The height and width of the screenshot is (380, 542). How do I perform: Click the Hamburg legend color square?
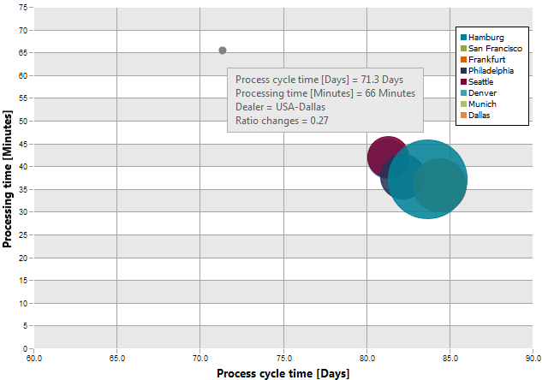[x=463, y=37]
